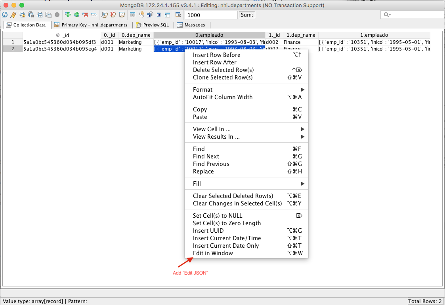445x305 pixels.
Task: Expand the View Cell In ... submenu
Action: click(x=246, y=129)
